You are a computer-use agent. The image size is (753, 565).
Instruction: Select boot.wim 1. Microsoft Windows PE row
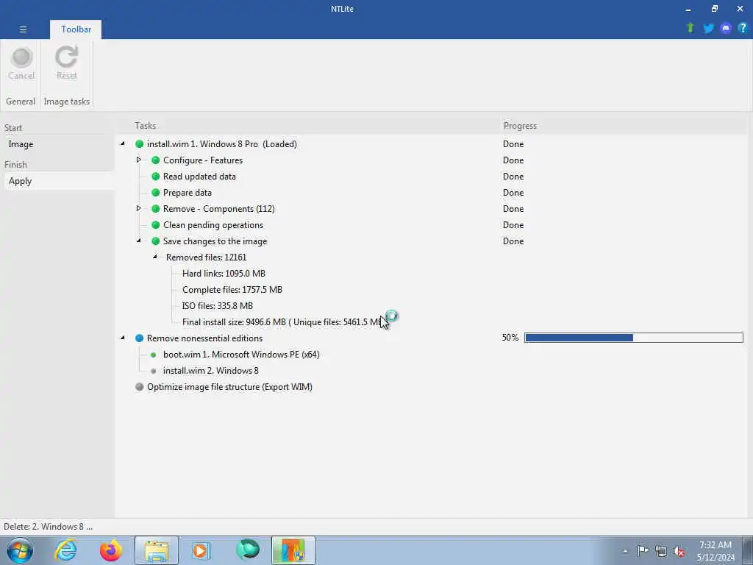241,355
